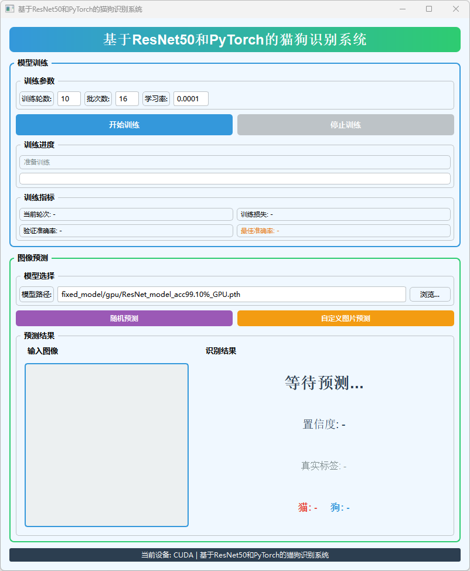Image resolution: width=470 pixels, height=571 pixels.
Task: Click the 模型路径: label
Action: point(36,294)
